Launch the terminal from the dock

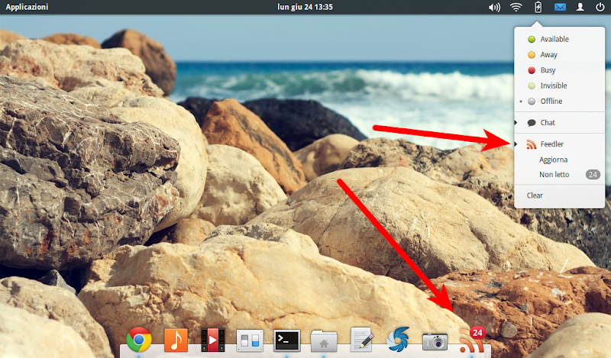point(287,341)
